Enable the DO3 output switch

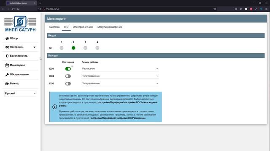click(x=68, y=83)
